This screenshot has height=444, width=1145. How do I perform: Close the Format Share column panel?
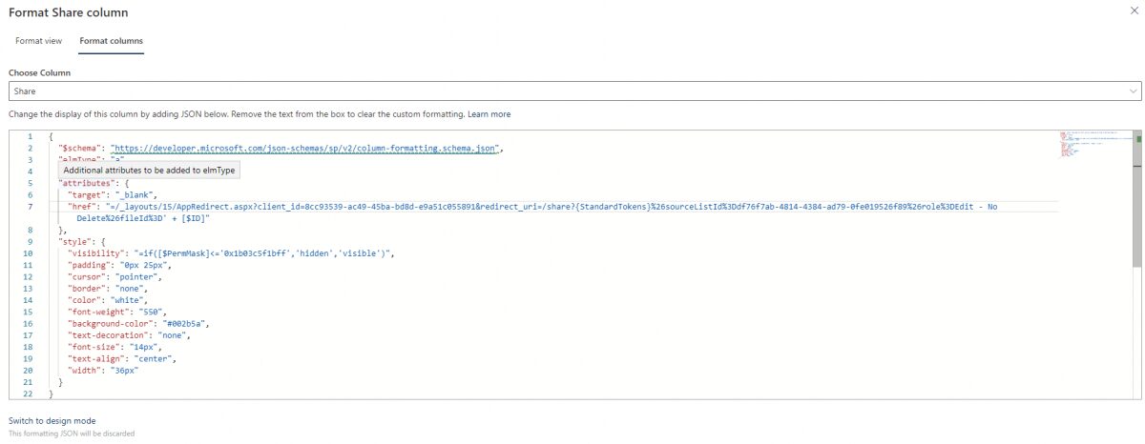[x=1133, y=10]
